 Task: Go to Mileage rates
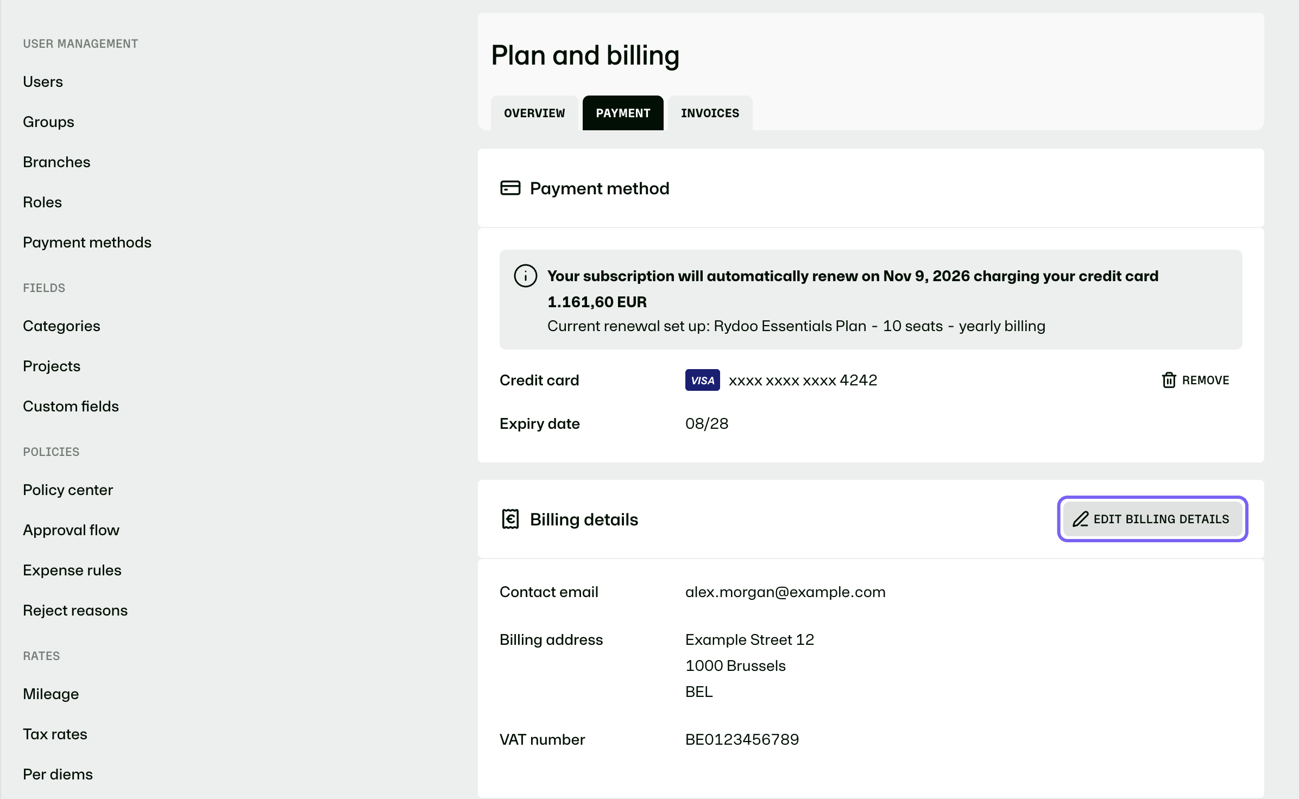tap(51, 694)
